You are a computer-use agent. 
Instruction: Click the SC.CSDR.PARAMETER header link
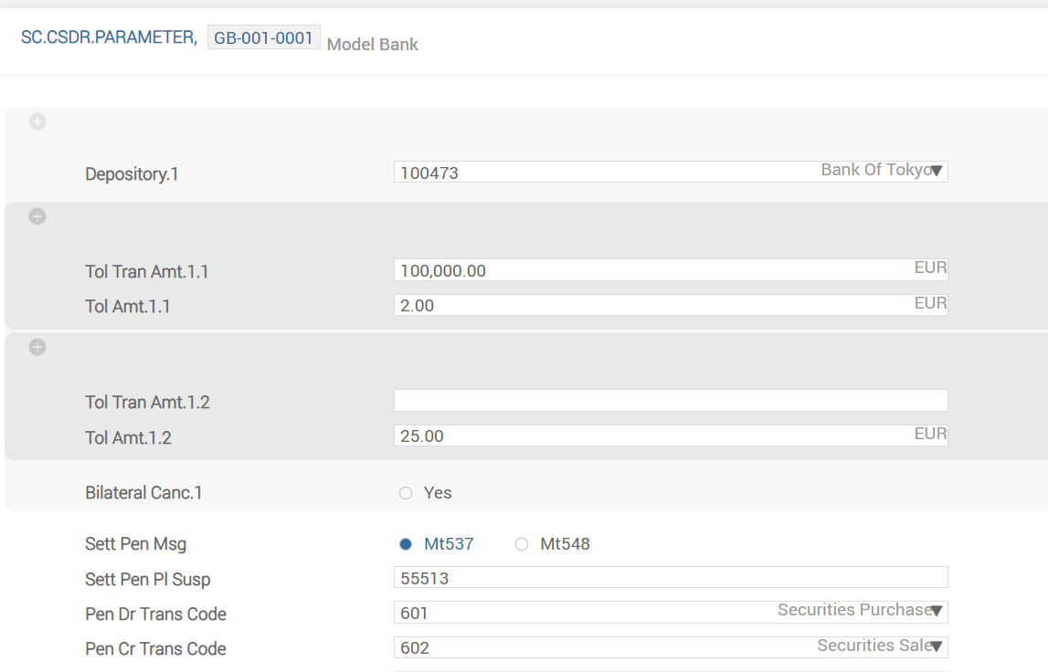(108, 37)
